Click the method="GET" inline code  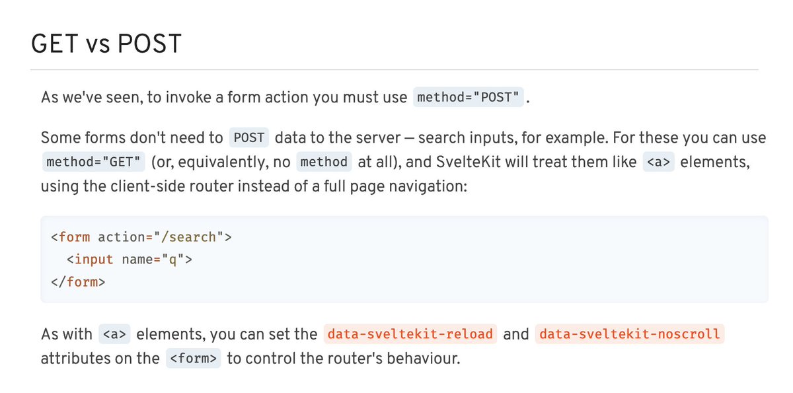[93, 162]
